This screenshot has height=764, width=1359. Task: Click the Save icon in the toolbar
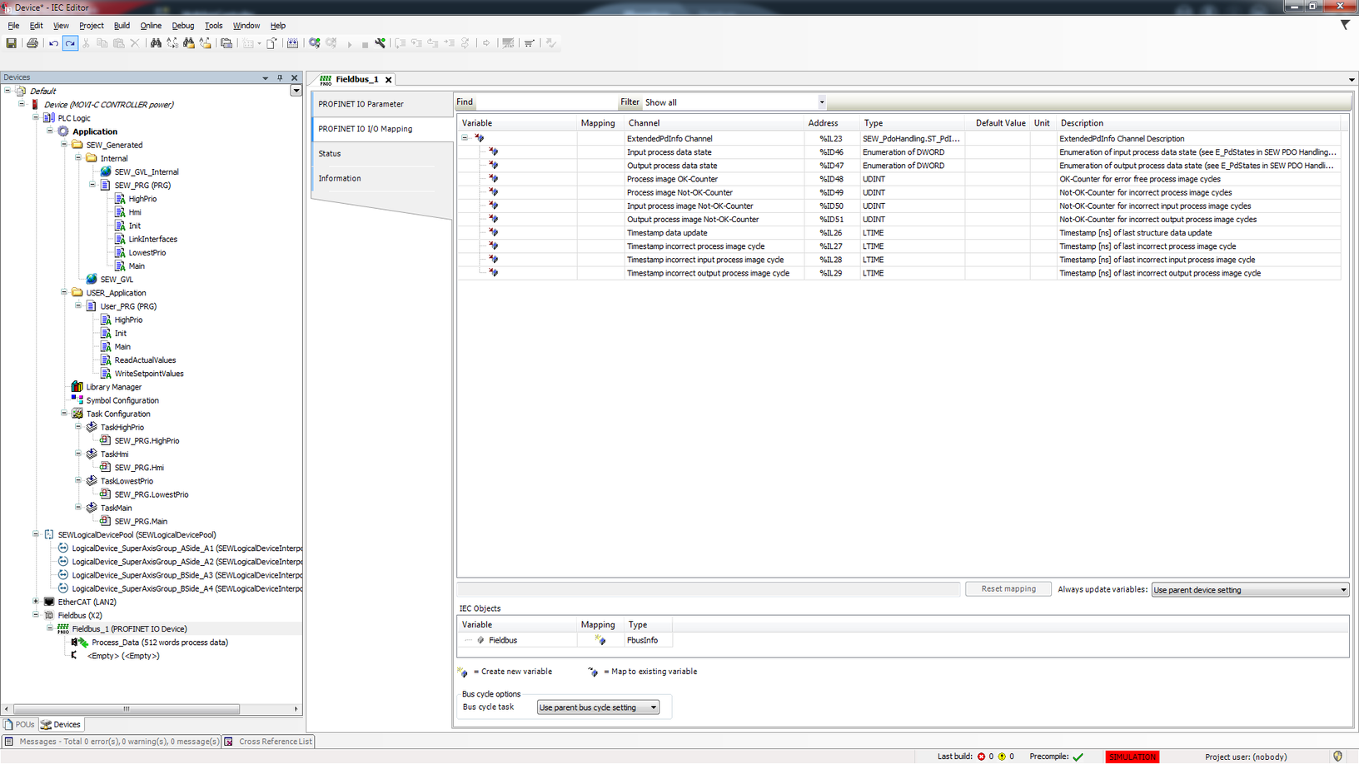[12, 43]
